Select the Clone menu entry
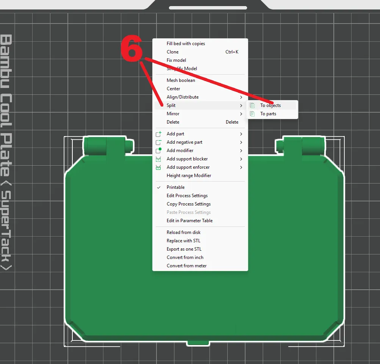380x364 pixels. tap(200, 52)
